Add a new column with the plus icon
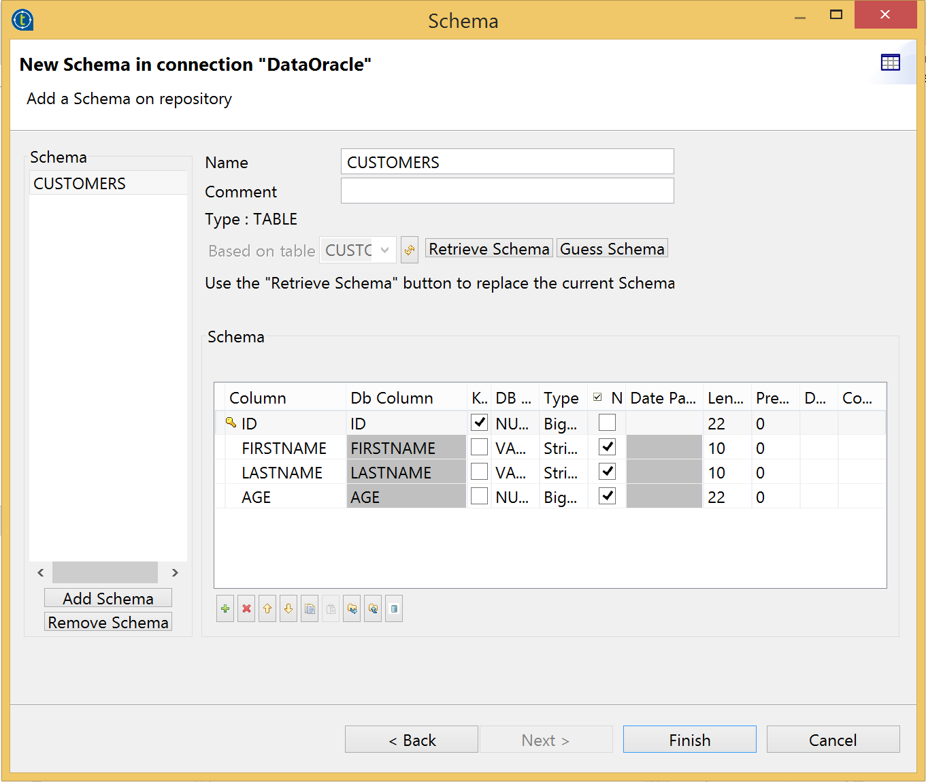 point(225,608)
